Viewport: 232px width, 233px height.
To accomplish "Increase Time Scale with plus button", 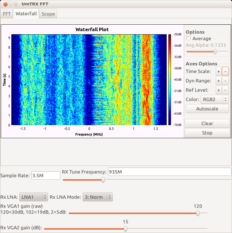I will (x=219, y=71).
